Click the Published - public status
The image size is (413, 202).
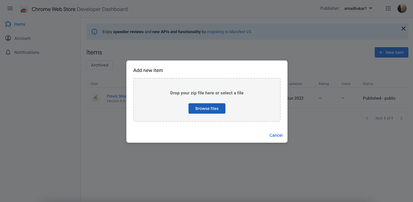coord(379,98)
